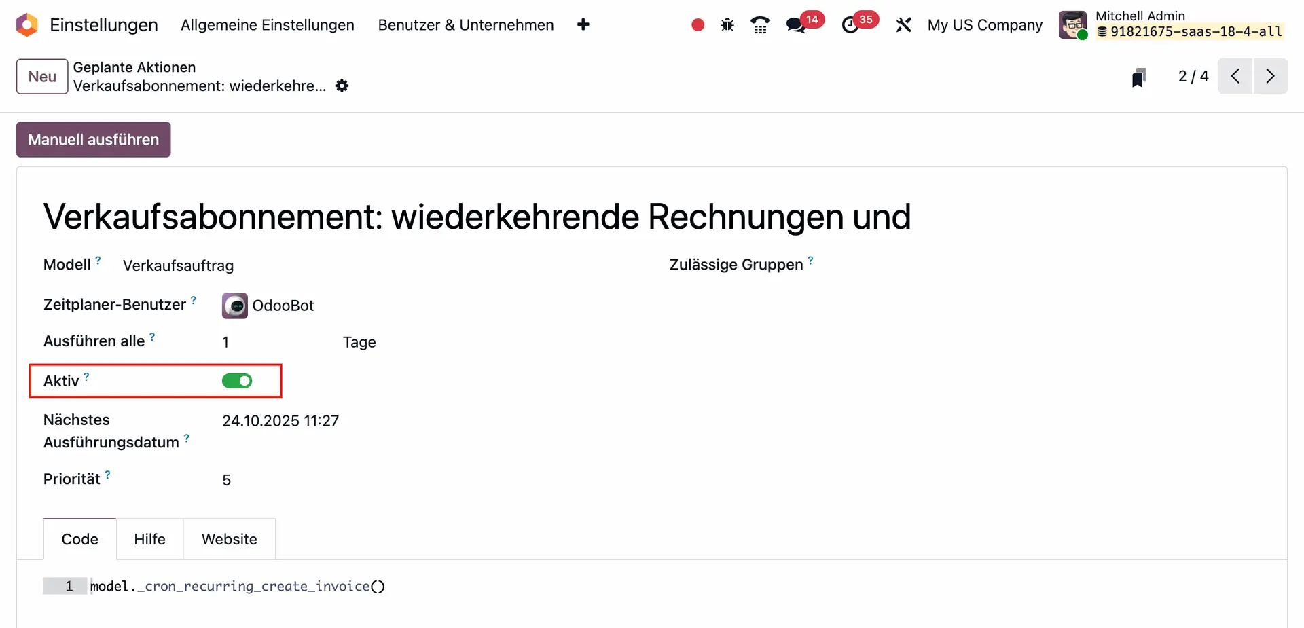The image size is (1304, 628).
Task: Open the activities clock icon
Action: pos(850,25)
